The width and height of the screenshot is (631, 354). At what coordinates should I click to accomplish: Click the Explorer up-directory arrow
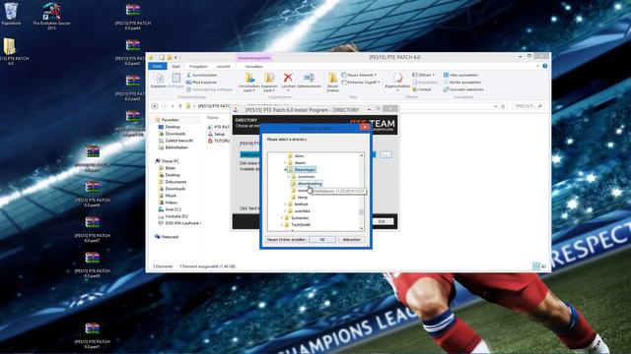[x=179, y=106]
